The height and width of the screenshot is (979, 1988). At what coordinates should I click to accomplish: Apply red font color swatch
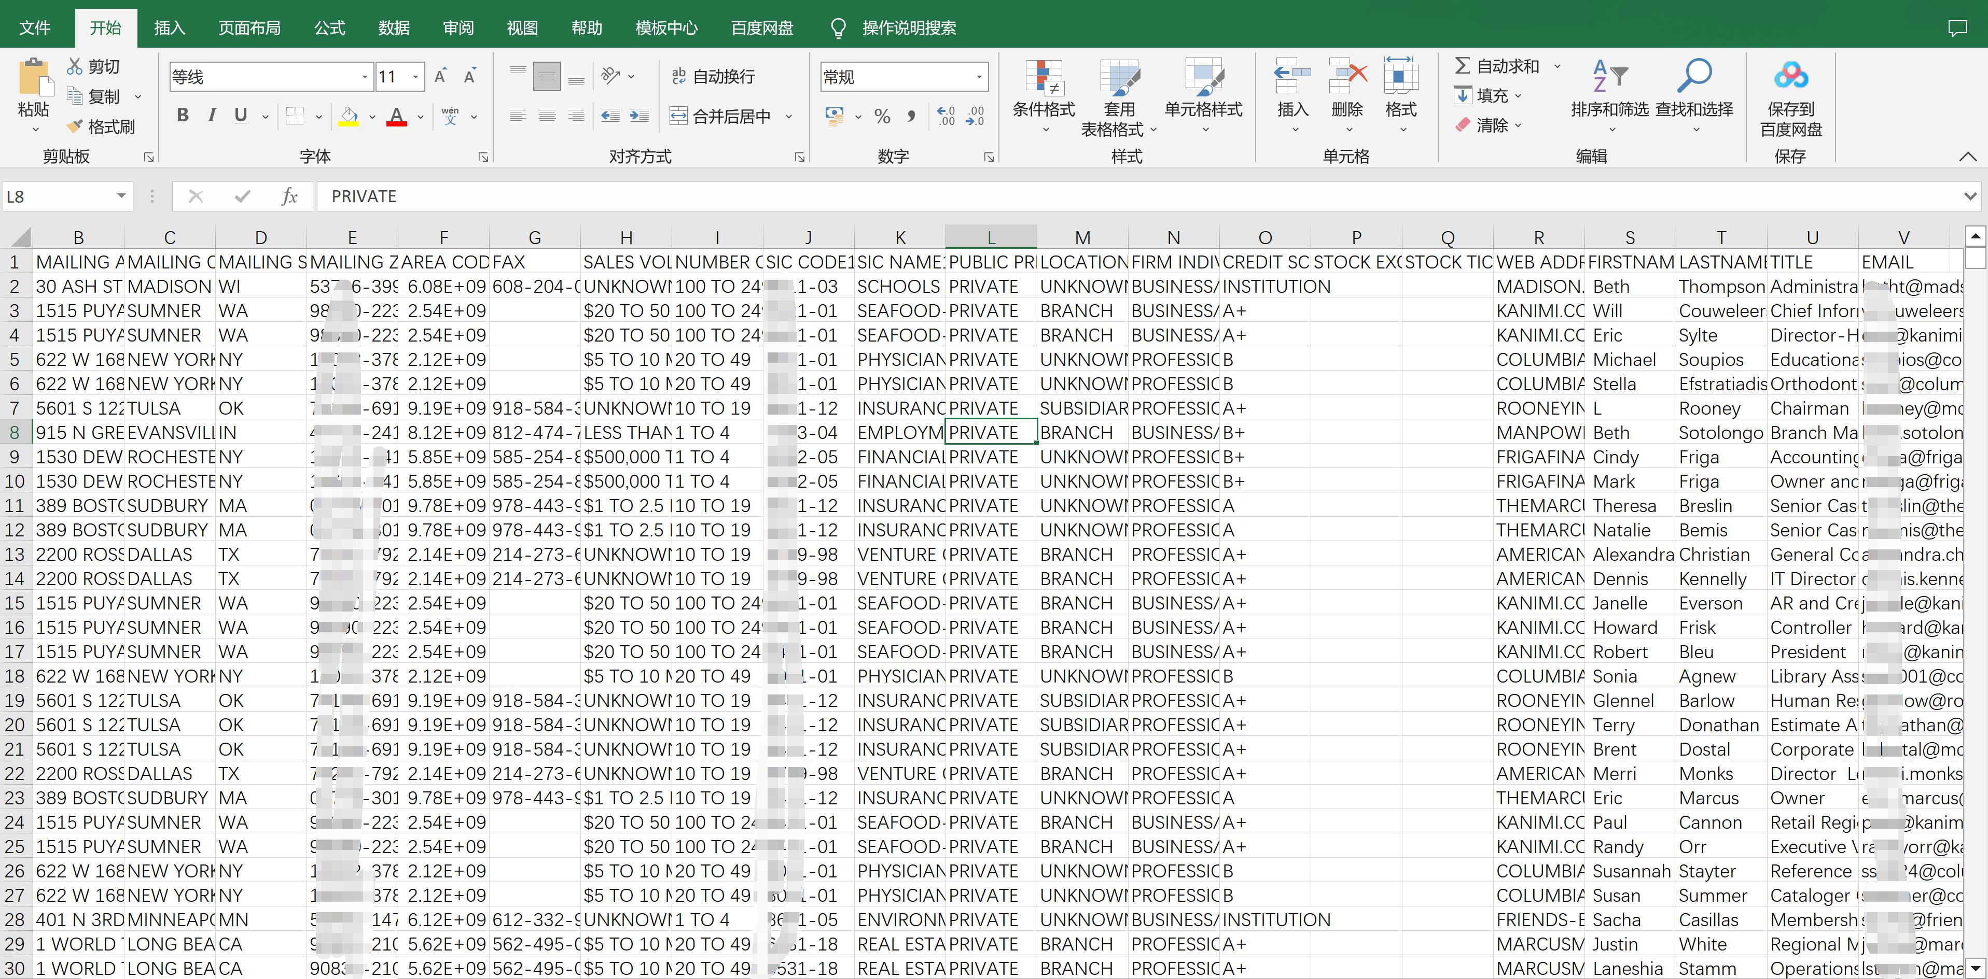click(x=397, y=117)
